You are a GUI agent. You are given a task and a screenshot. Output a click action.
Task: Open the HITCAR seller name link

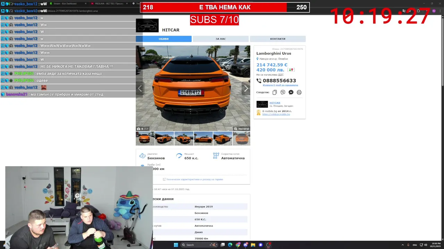[x=275, y=103]
